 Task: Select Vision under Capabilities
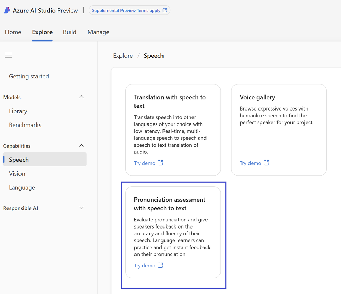17,174
